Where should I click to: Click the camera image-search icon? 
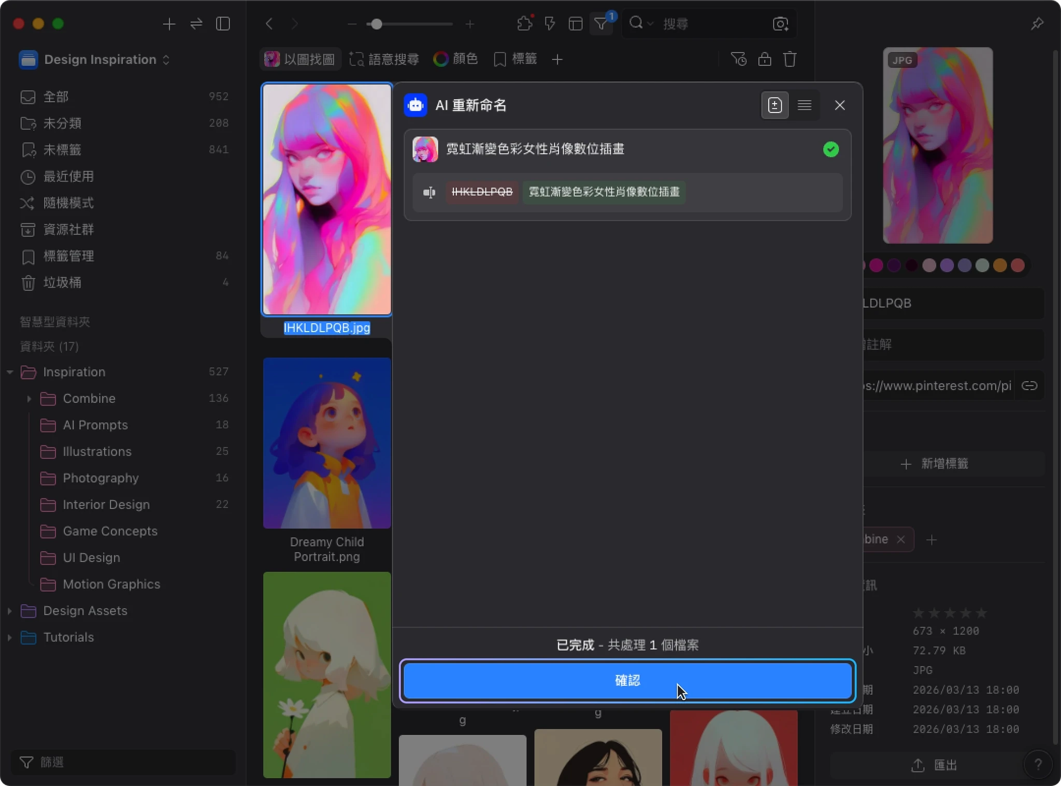(780, 24)
